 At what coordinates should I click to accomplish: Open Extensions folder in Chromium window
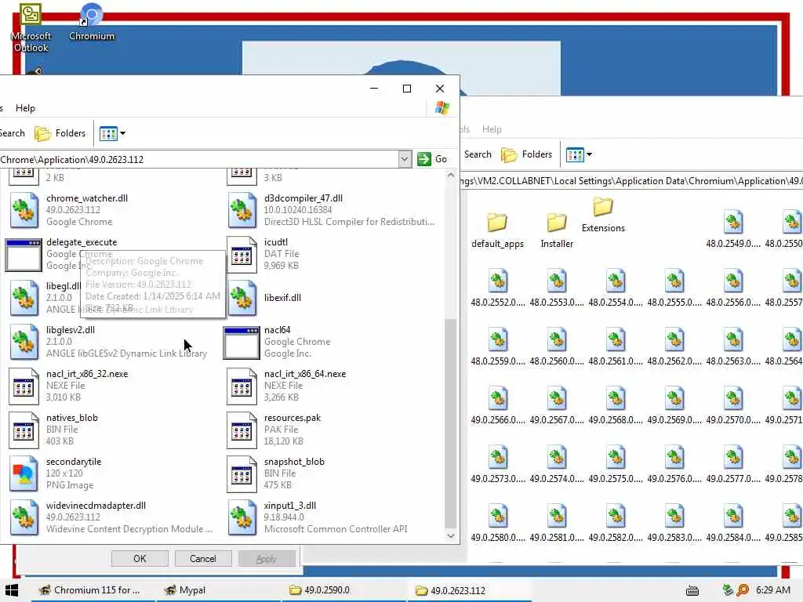point(603,215)
